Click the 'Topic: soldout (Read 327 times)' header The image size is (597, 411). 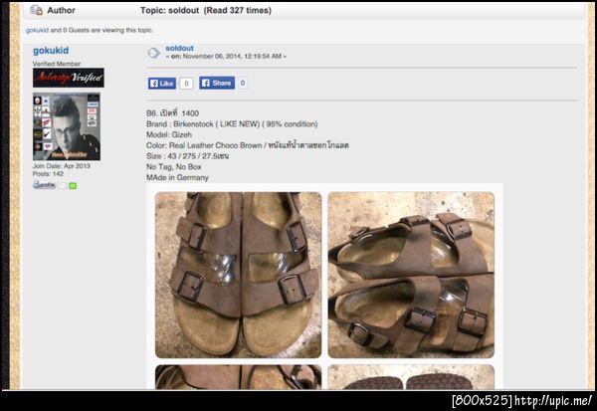206,10
